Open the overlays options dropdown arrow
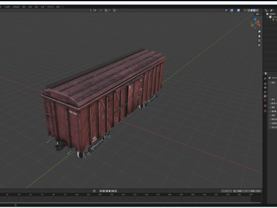The width and height of the screenshot is (277, 208). [241, 10]
